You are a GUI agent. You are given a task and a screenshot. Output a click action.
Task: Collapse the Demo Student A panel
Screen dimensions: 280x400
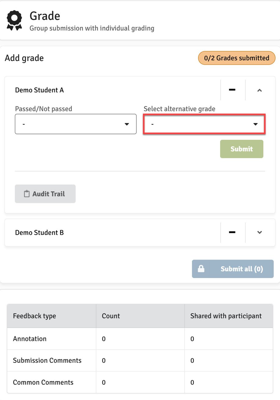[260, 90]
